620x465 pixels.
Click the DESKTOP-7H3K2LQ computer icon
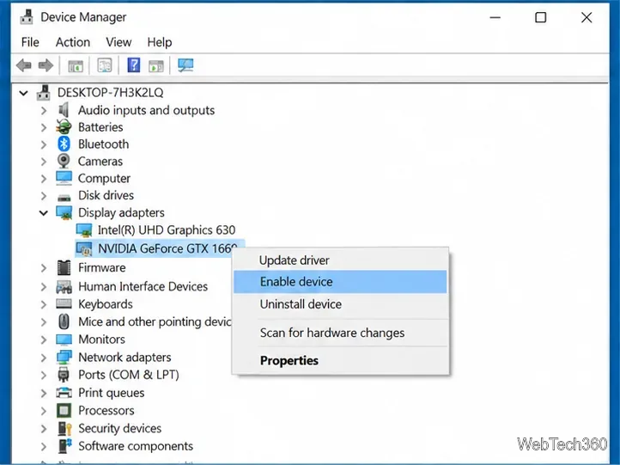click(43, 93)
